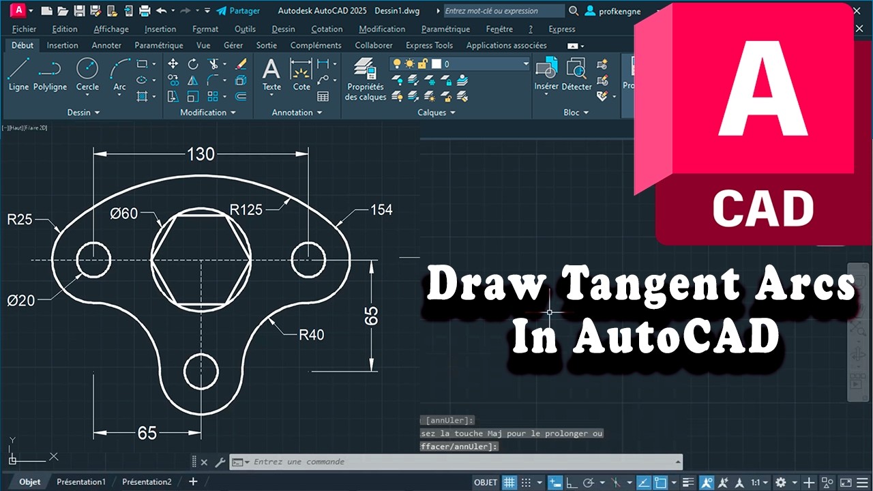Open the Cotation menu

pyautogui.click(x=327, y=29)
